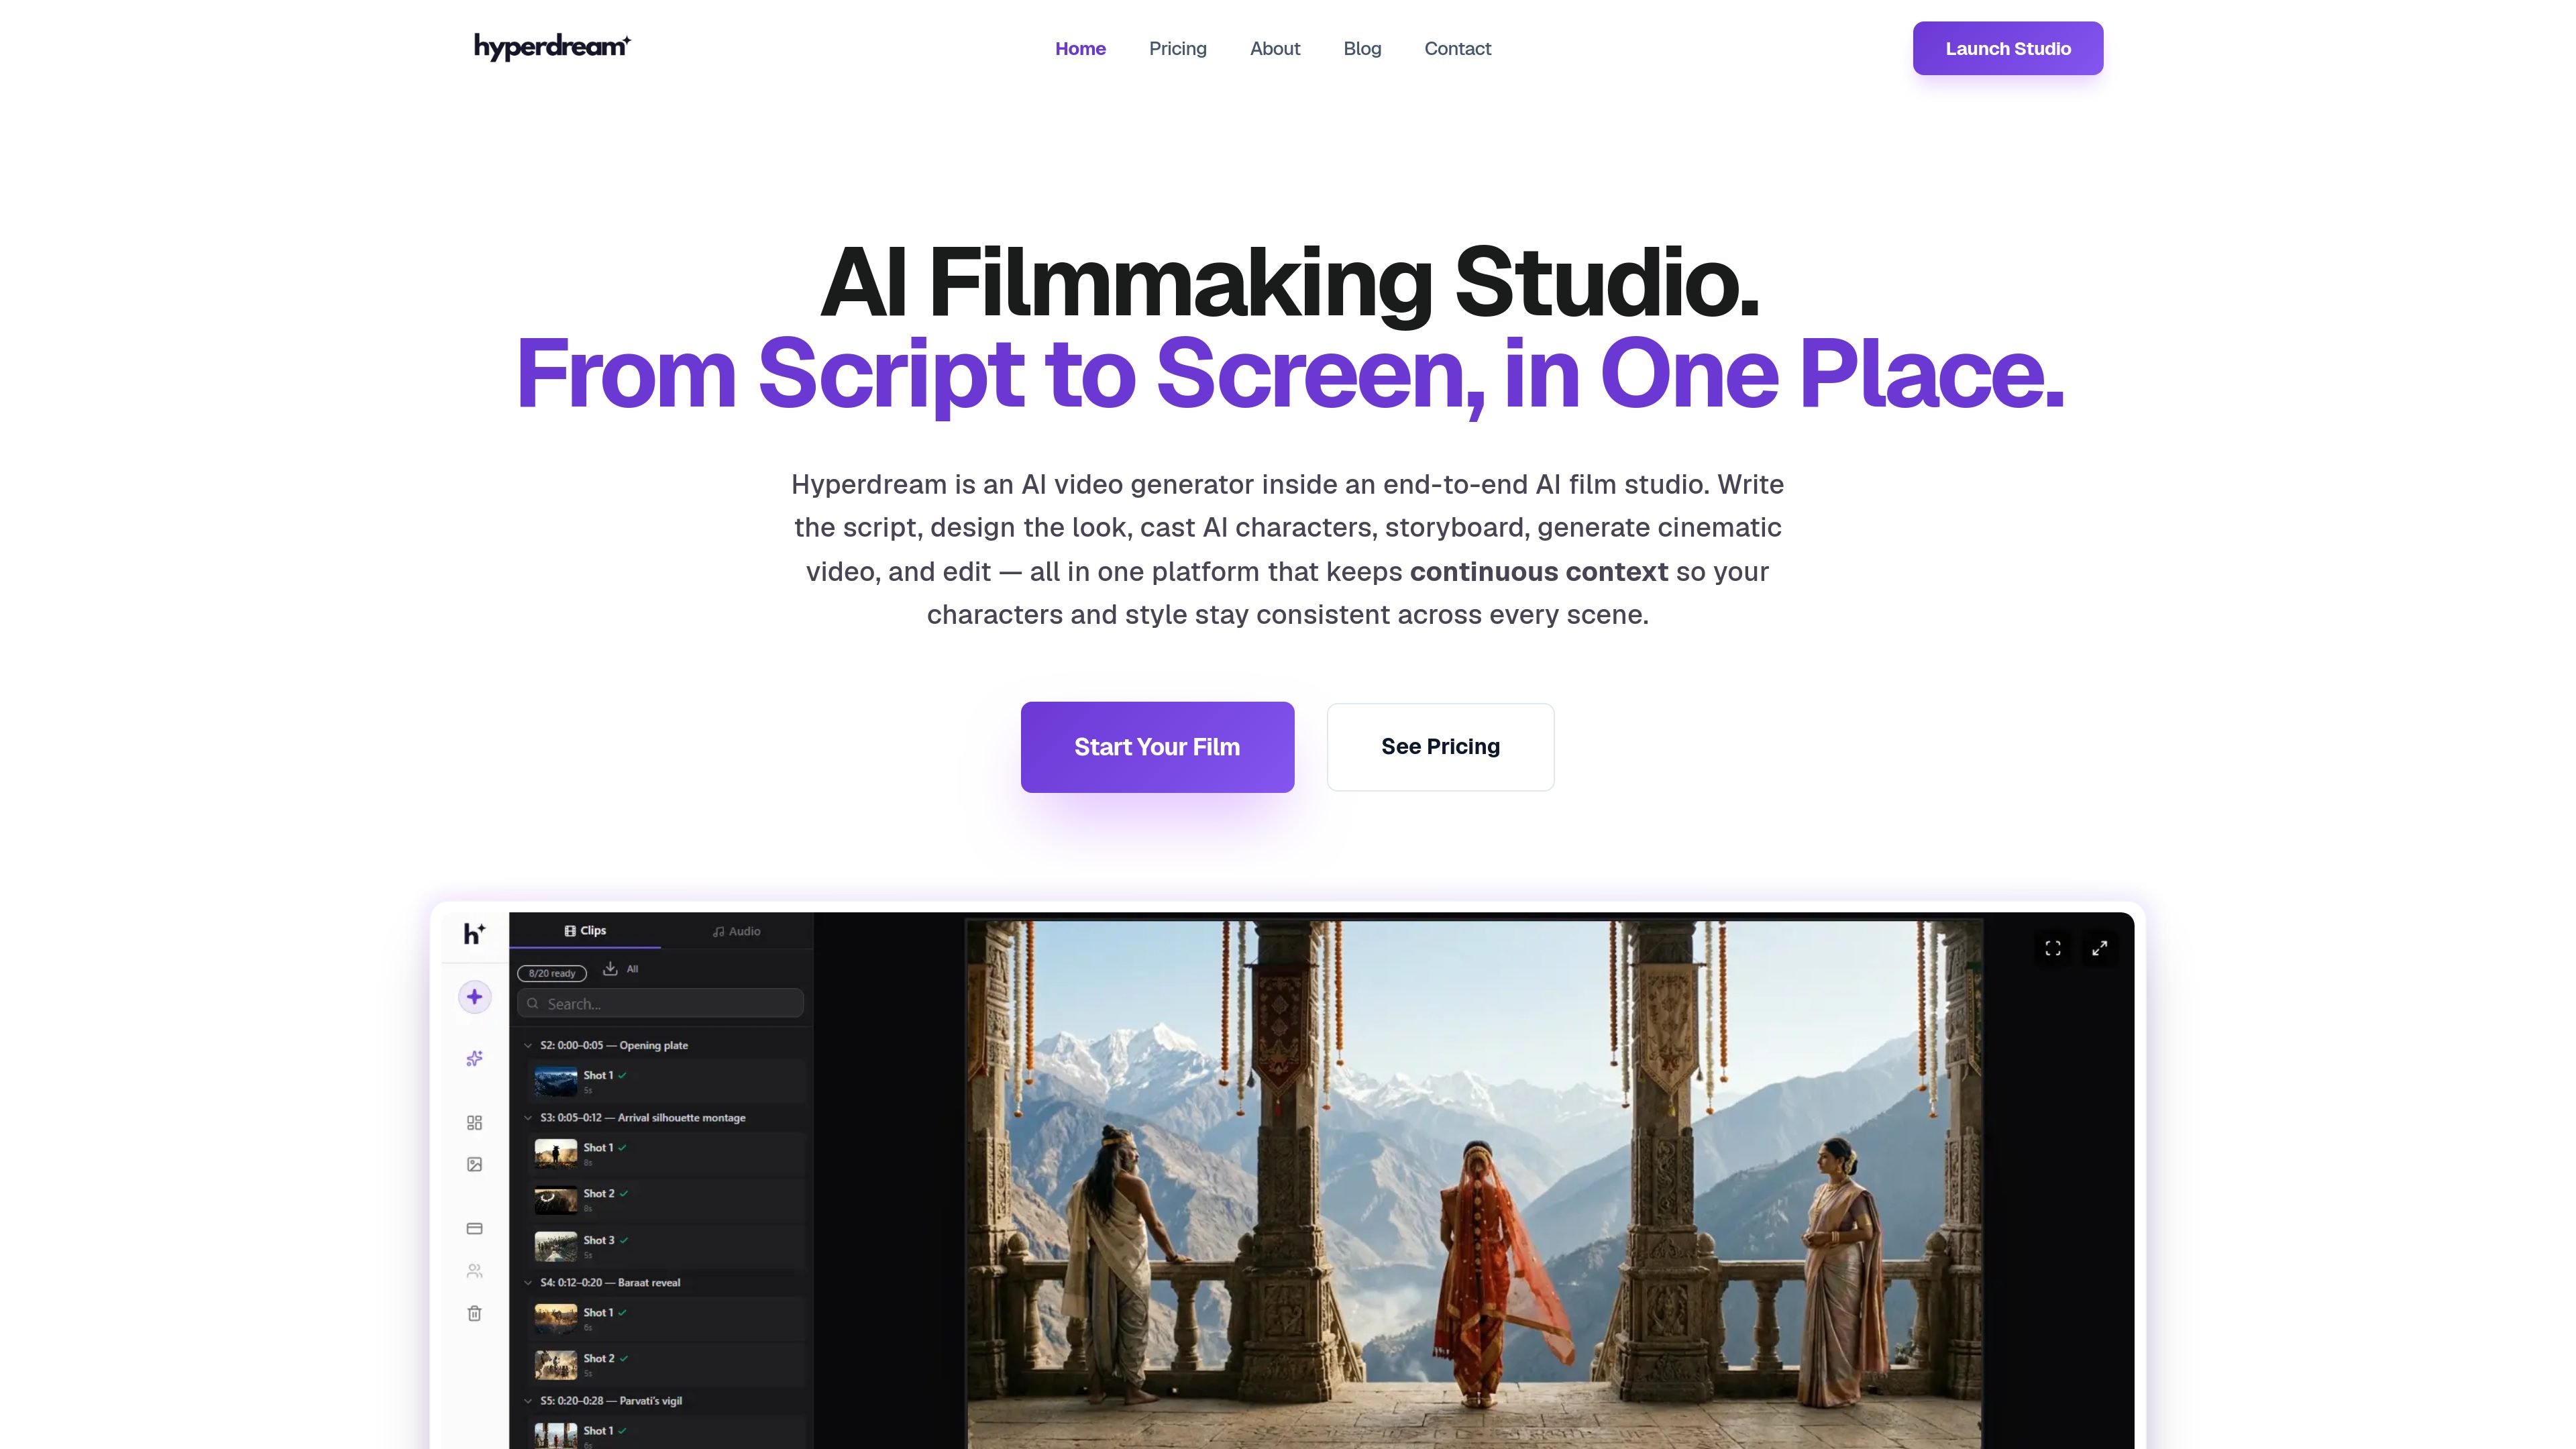Click the hyperdream logo in header
Screen dimensions: 2576x1449
552,47
